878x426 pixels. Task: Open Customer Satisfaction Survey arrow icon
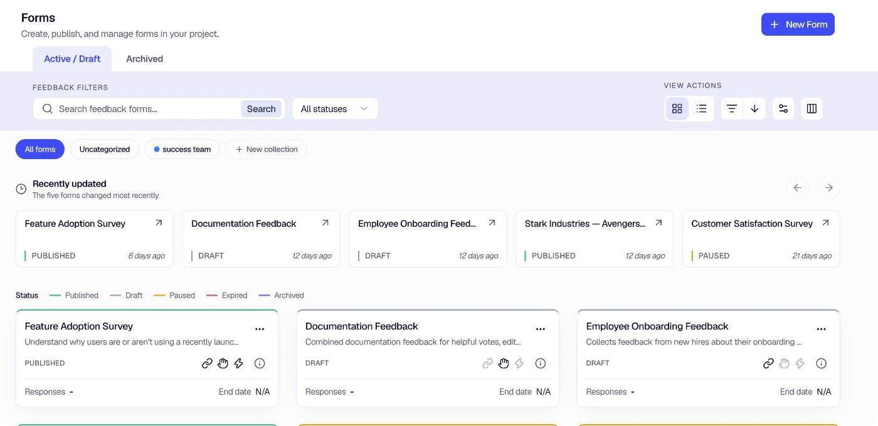point(825,222)
